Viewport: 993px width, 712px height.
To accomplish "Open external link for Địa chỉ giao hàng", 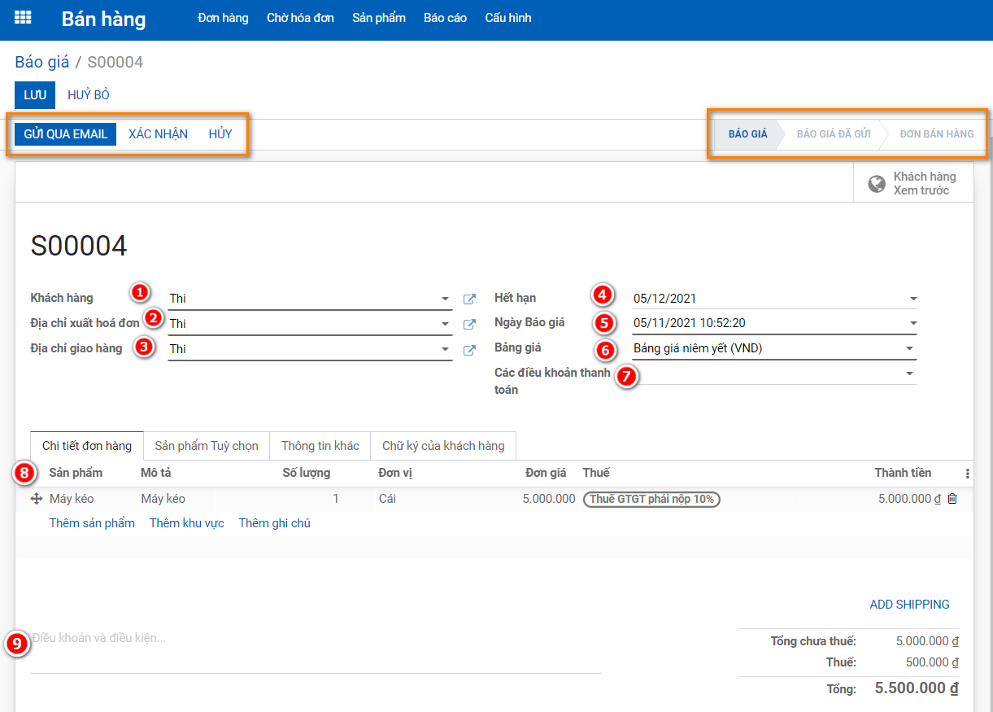I will [x=469, y=350].
